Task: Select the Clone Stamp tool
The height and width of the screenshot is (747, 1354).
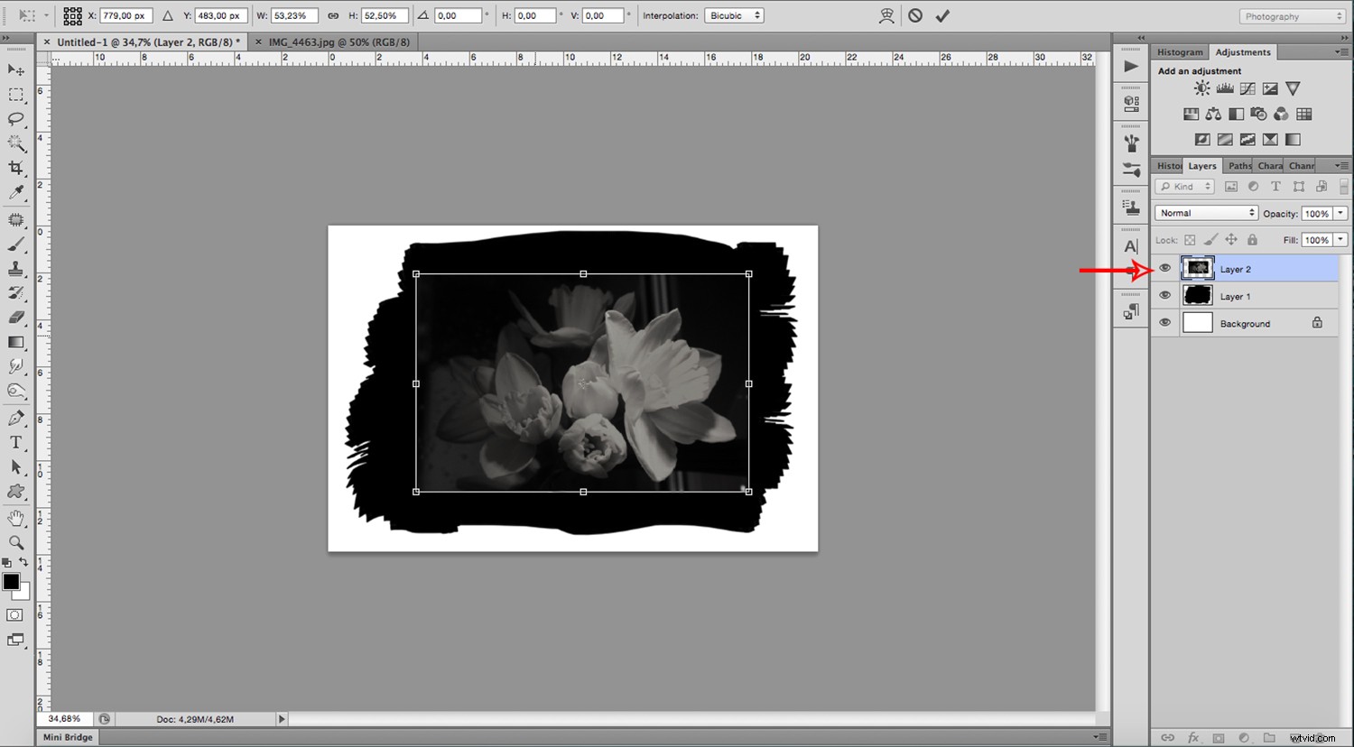Action: tap(14, 268)
